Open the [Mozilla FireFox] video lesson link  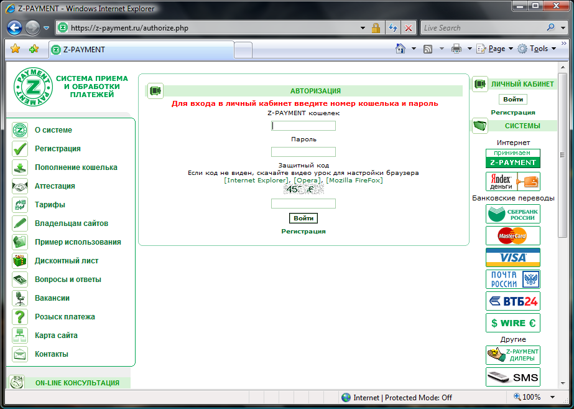tap(354, 181)
